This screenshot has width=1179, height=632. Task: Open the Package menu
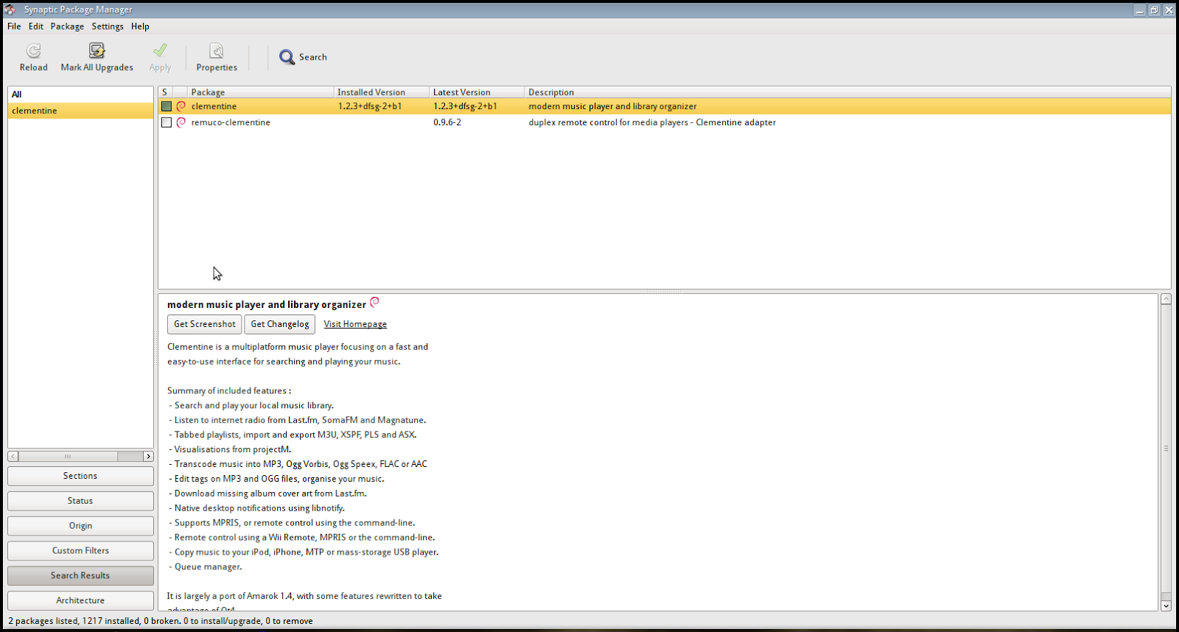(67, 26)
